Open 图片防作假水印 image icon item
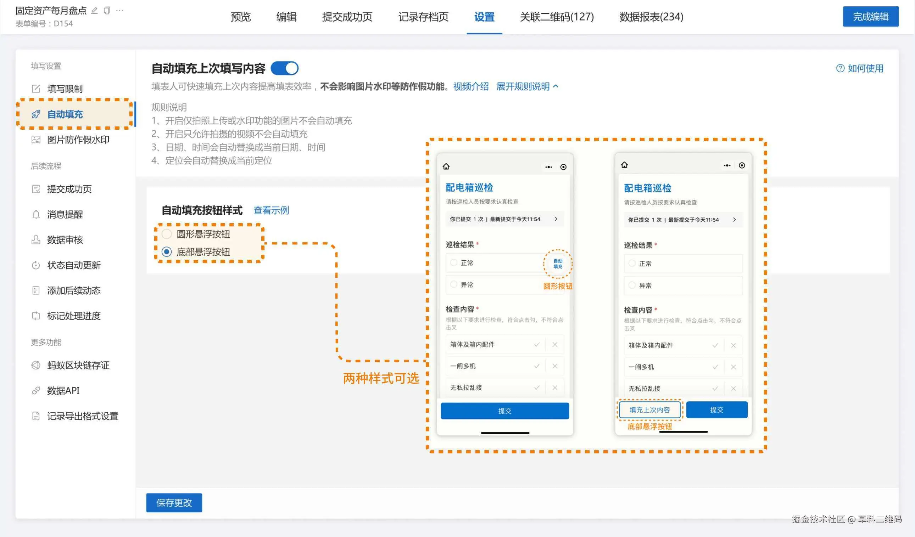Image resolution: width=915 pixels, height=537 pixels. tap(35, 140)
